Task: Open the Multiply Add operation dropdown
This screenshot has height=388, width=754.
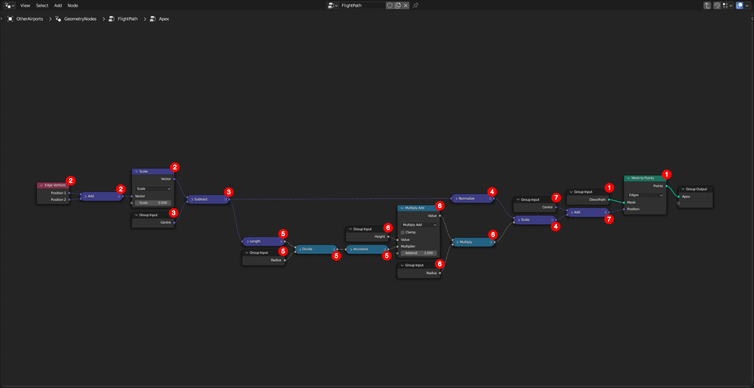Action: point(419,225)
